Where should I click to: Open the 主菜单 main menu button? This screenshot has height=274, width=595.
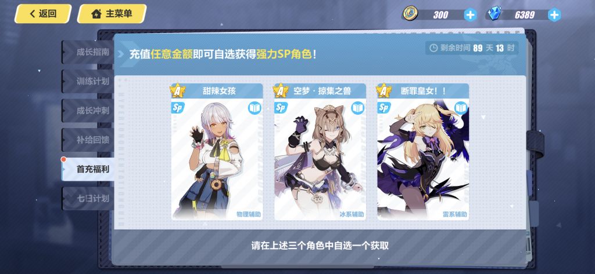(112, 14)
